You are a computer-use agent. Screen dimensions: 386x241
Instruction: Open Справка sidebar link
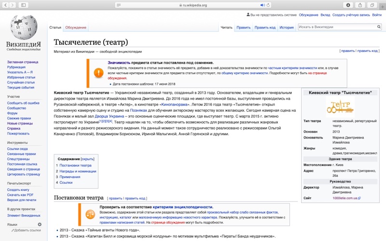[14, 128]
